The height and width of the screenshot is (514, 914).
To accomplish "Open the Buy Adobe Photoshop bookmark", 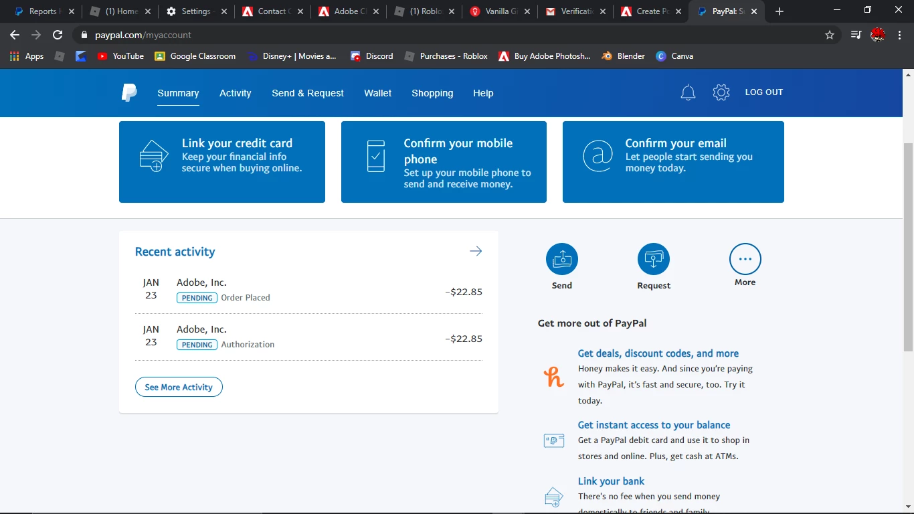I will pos(545,56).
